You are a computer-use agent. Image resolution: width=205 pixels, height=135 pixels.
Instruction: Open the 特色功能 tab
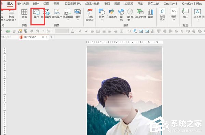pyautogui.click(x=153, y=4)
